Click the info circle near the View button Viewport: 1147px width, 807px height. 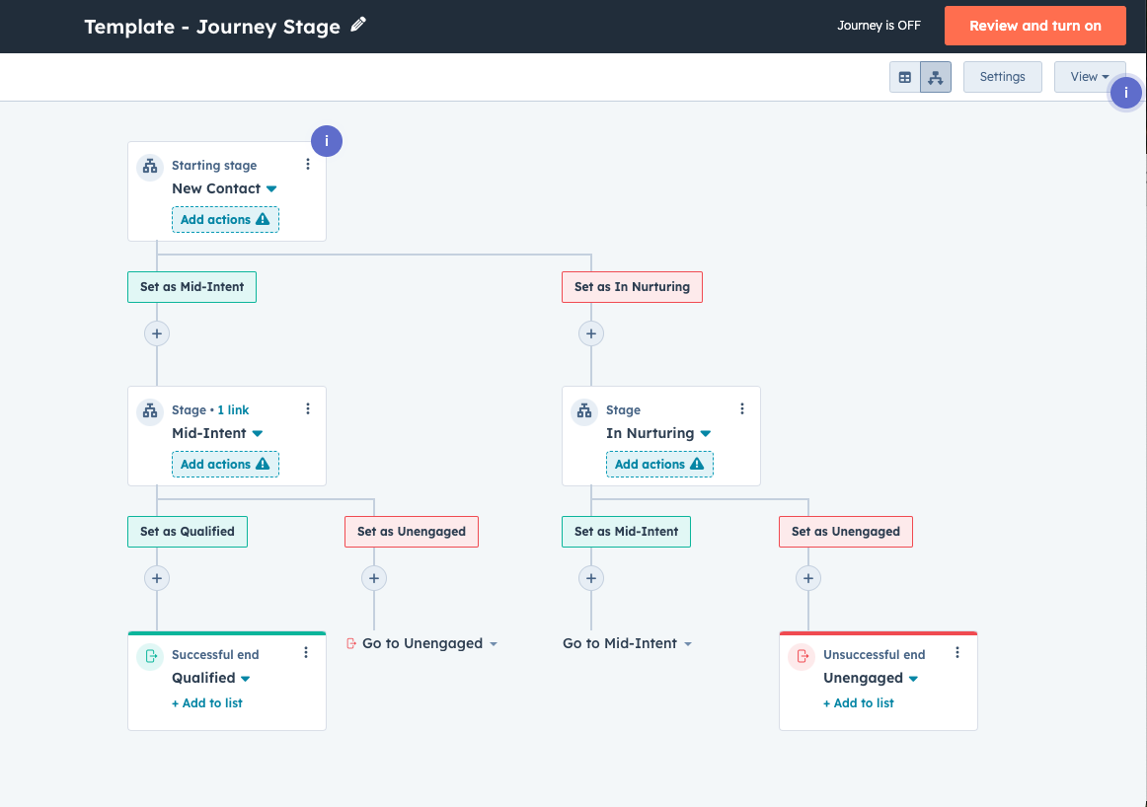pyautogui.click(x=1125, y=92)
